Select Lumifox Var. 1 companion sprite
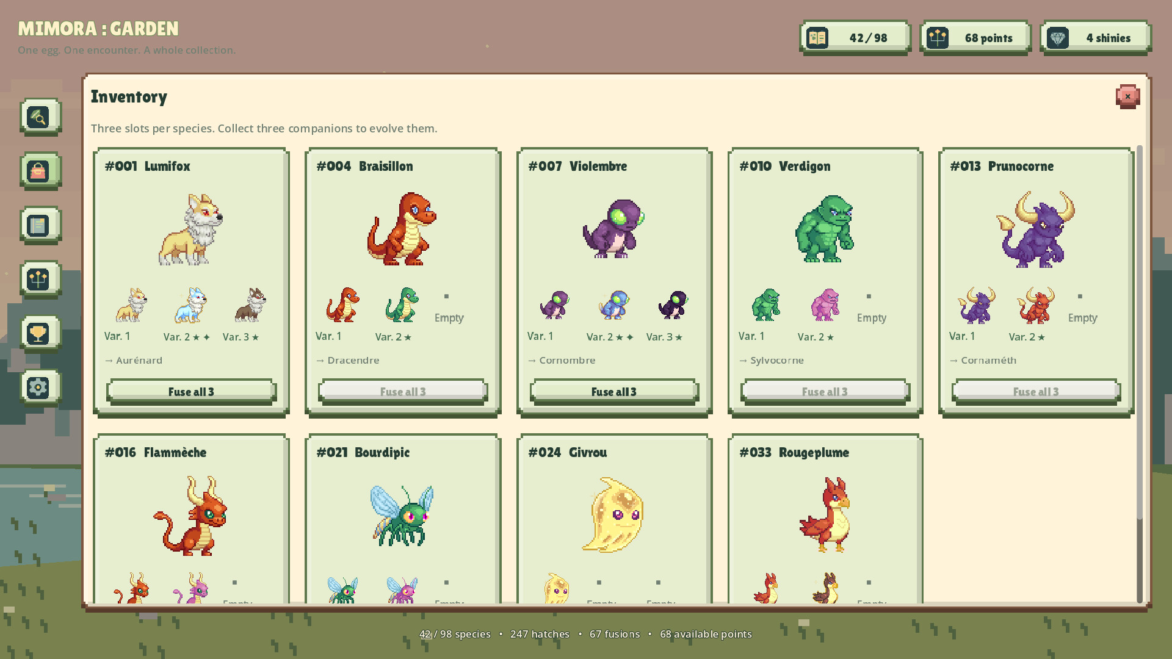1172x659 pixels. [x=131, y=305]
